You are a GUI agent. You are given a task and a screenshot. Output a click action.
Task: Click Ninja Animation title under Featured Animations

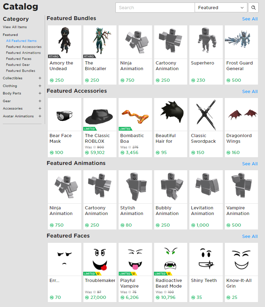click(x=61, y=211)
